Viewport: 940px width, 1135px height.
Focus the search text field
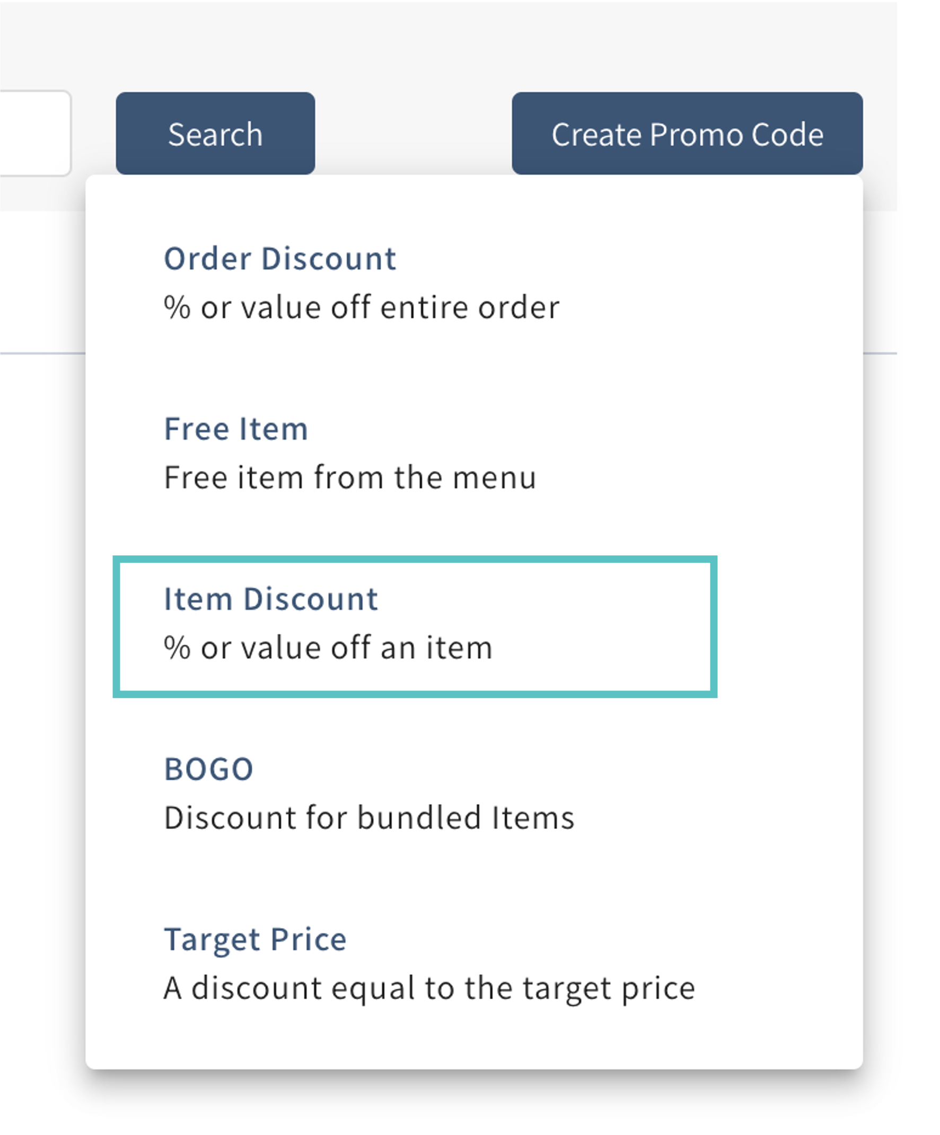(32, 134)
